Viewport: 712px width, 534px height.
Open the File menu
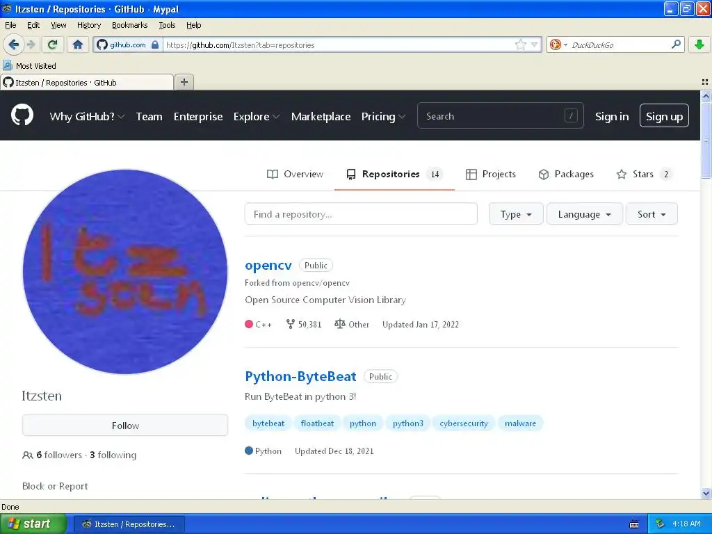pos(10,25)
